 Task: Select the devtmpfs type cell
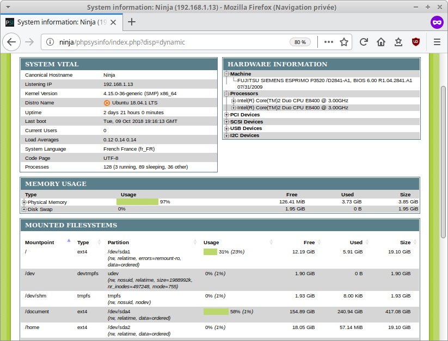tap(88, 274)
